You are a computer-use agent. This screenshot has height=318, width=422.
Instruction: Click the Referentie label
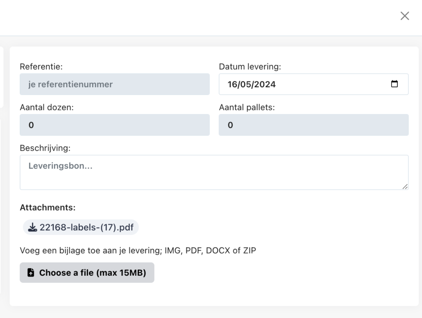click(41, 66)
